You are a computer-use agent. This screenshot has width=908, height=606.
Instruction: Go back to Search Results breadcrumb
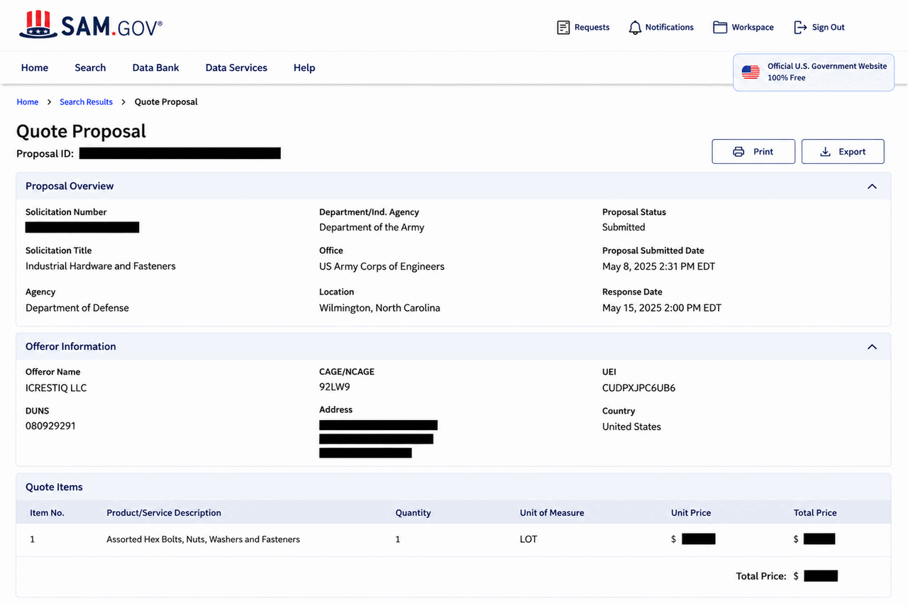point(86,102)
